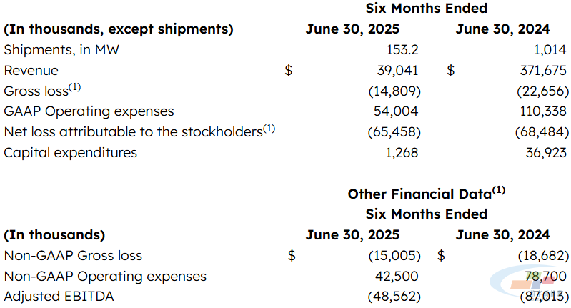Click the Other Financial Data heading

click(426, 194)
